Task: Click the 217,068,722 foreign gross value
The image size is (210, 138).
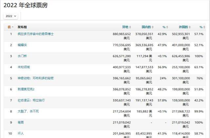Action: click(181, 111)
